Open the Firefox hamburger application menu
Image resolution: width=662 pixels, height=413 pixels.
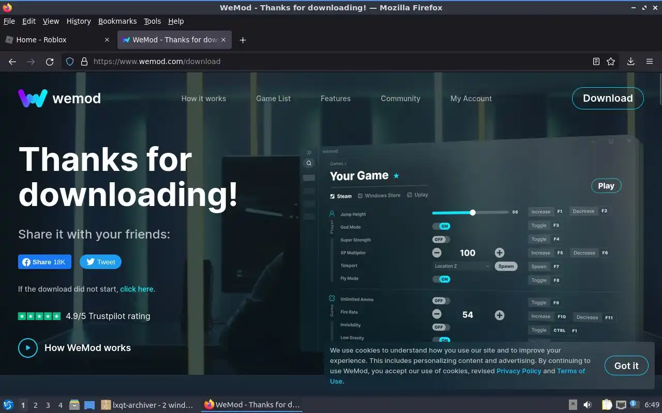(x=650, y=61)
